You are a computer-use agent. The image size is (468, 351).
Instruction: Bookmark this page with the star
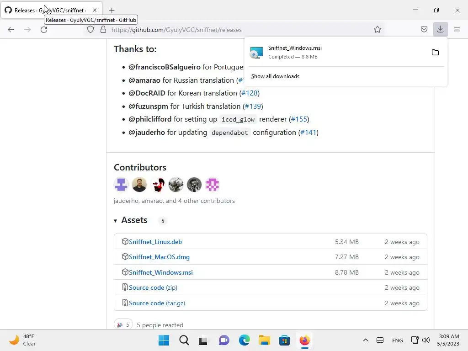(x=377, y=29)
